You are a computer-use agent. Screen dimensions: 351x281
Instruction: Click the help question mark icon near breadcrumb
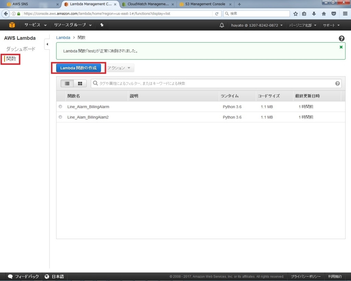click(x=341, y=38)
